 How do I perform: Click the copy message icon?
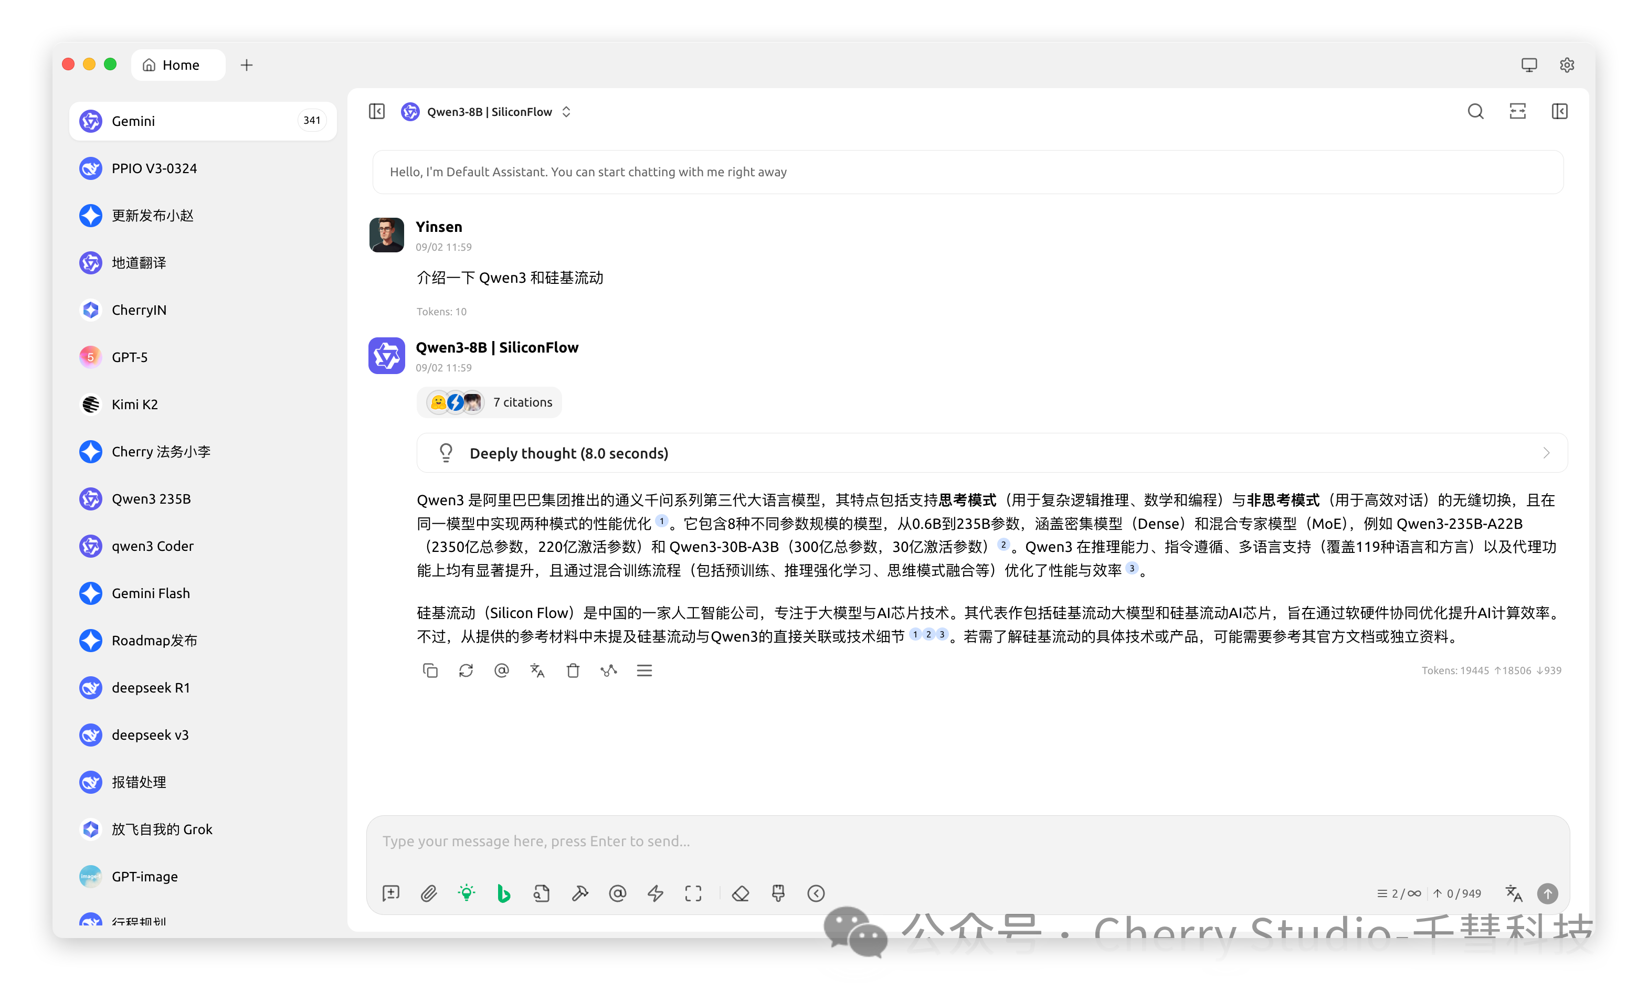coord(430,670)
